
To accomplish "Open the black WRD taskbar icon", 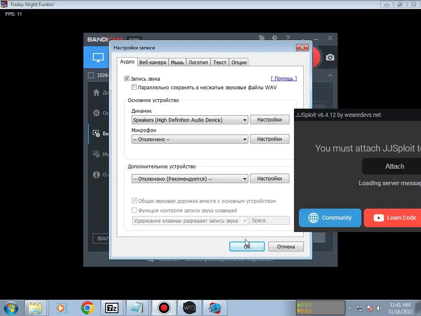I will (189, 308).
